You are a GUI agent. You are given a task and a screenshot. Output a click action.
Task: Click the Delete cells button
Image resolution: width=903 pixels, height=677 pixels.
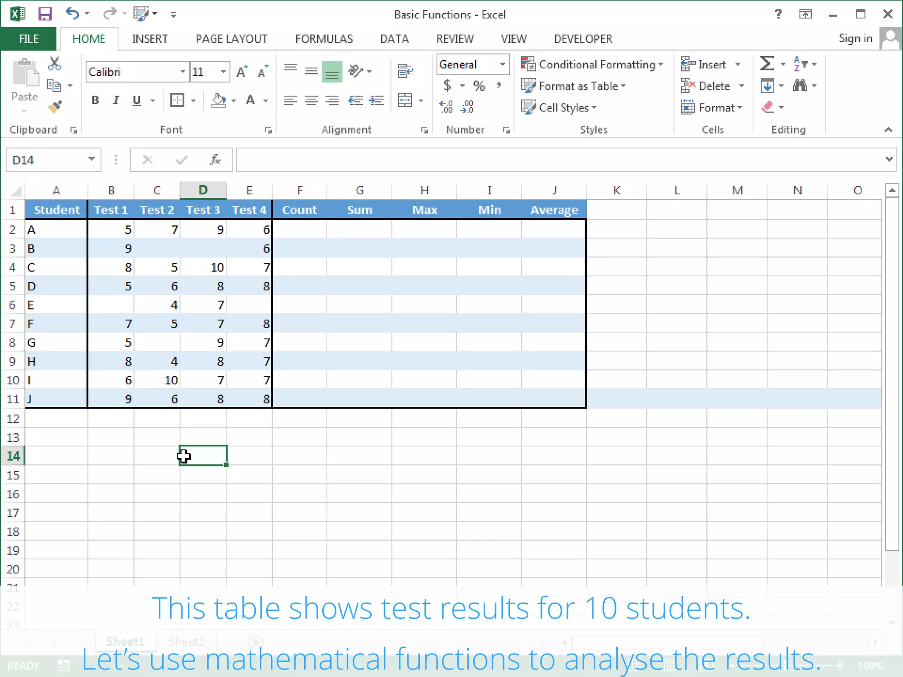click(x=706, y=86)
